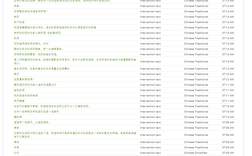Open link starting '吸煙者體重增加是正常的'

point(55,27)
